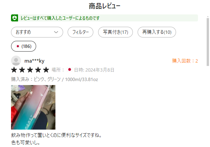Toggle the Japan (186) country filter
This screenshot has width=210, height=147.
coord(24,46)
